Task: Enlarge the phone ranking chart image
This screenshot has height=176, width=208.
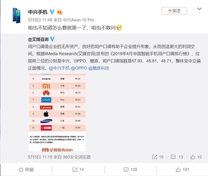Action: [x=57, y=112]
